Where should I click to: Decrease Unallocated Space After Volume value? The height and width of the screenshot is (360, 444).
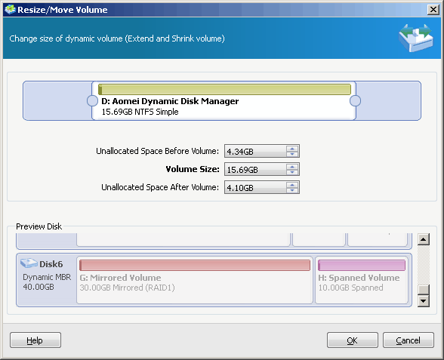[292, 190]
